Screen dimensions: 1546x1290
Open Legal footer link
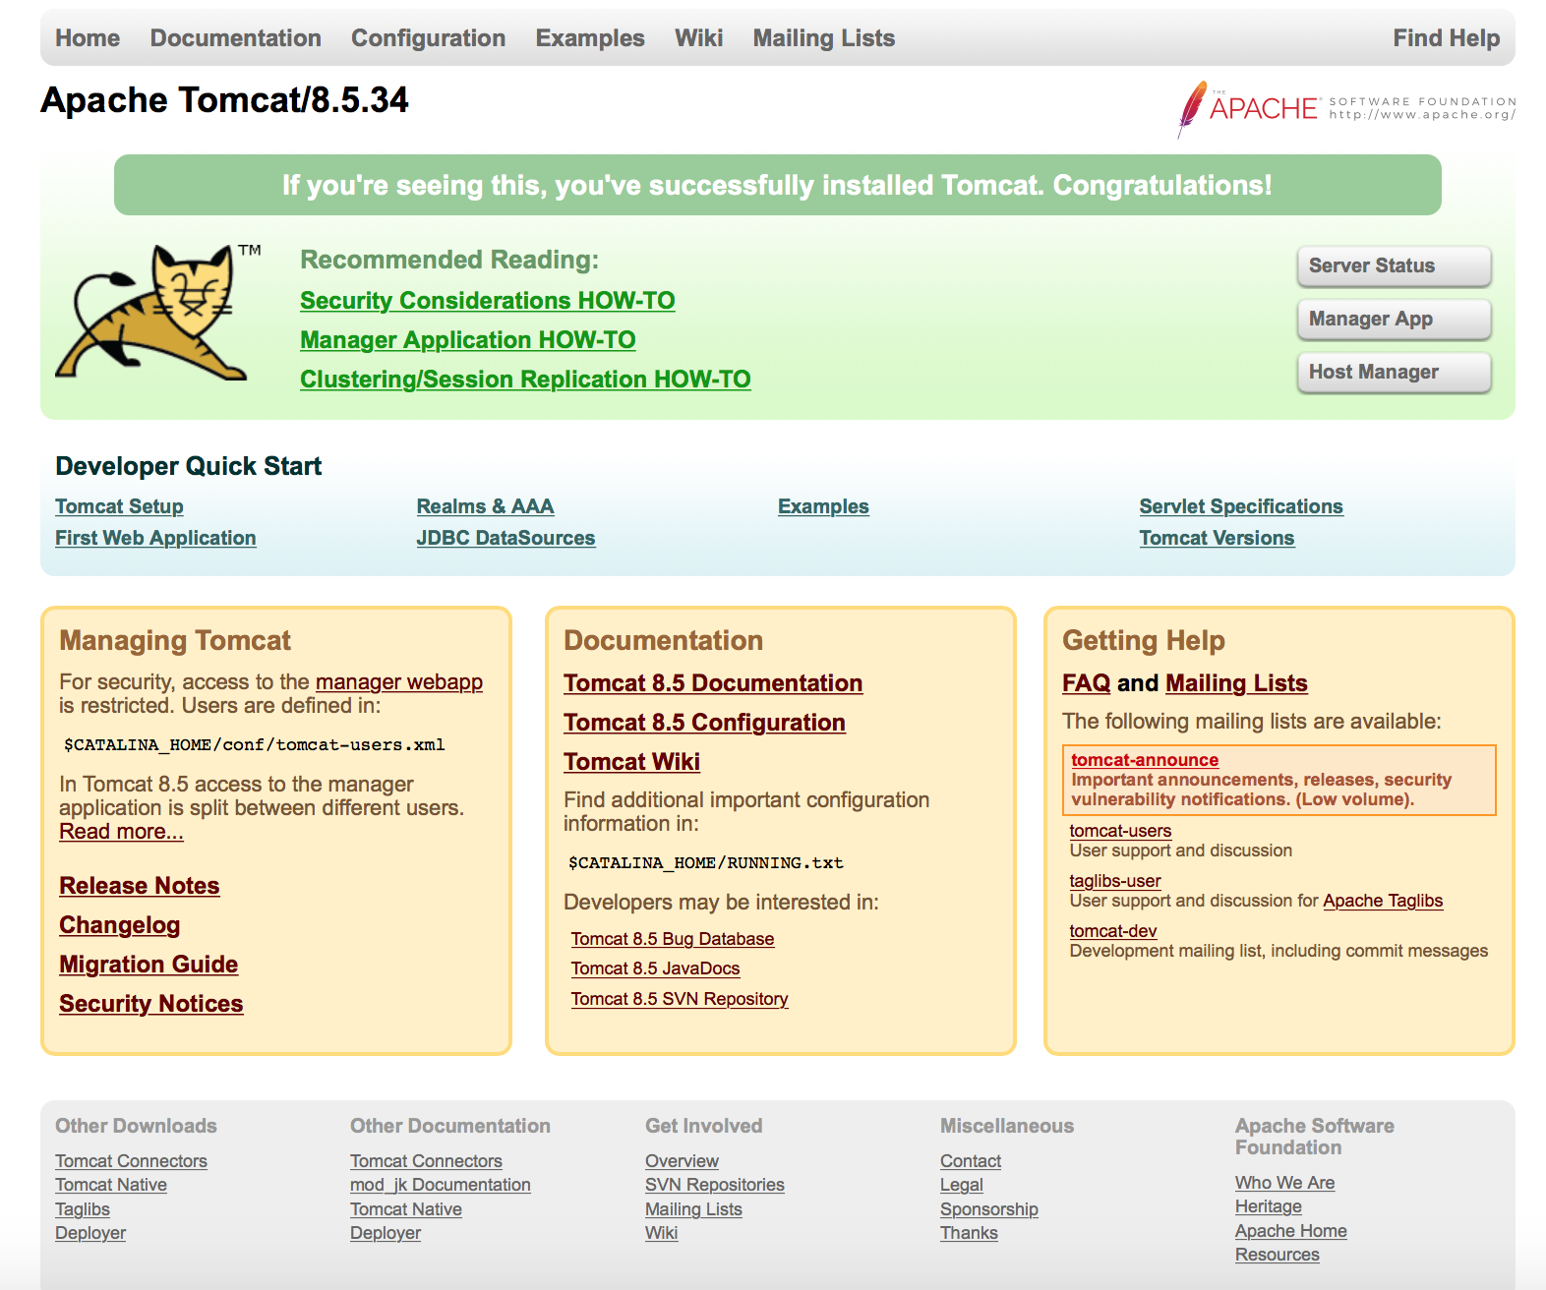point(962,1185)
